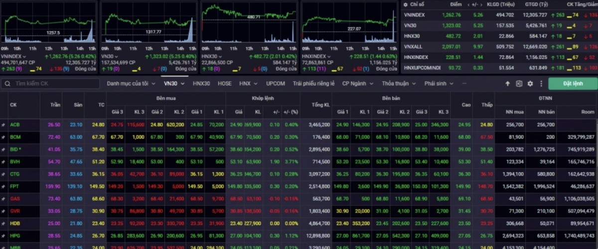
Task: Open the VNINDEX intraday chart
Action: click(x=49, y=23)
